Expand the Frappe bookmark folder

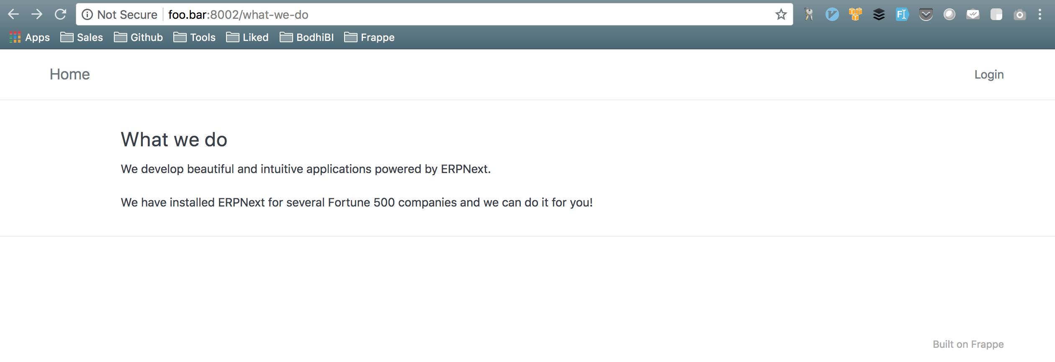pyautogui.click(x=369, y=38)
